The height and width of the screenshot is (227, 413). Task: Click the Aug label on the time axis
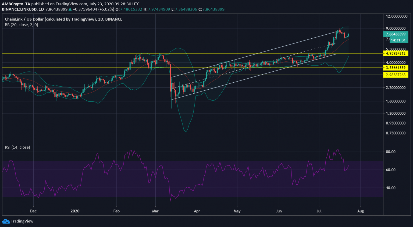360,211
